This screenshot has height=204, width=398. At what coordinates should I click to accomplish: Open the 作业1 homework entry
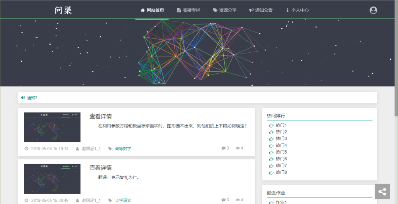[281, 202]
